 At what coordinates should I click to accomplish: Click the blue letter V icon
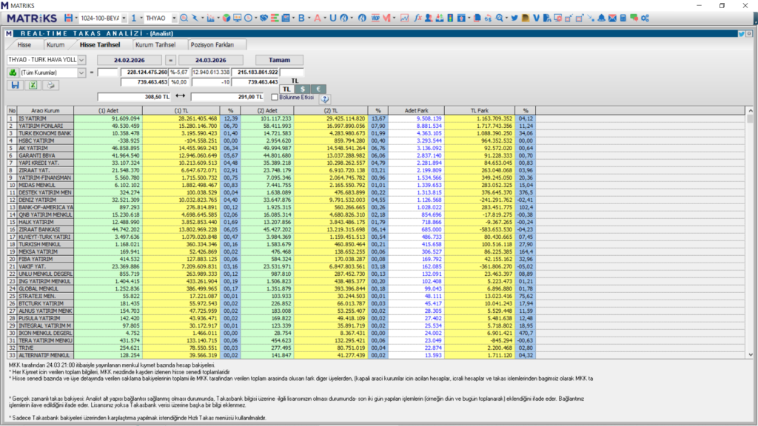[536, 18]
